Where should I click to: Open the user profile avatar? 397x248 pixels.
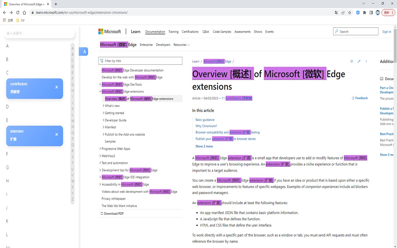[x=378, y=13]
